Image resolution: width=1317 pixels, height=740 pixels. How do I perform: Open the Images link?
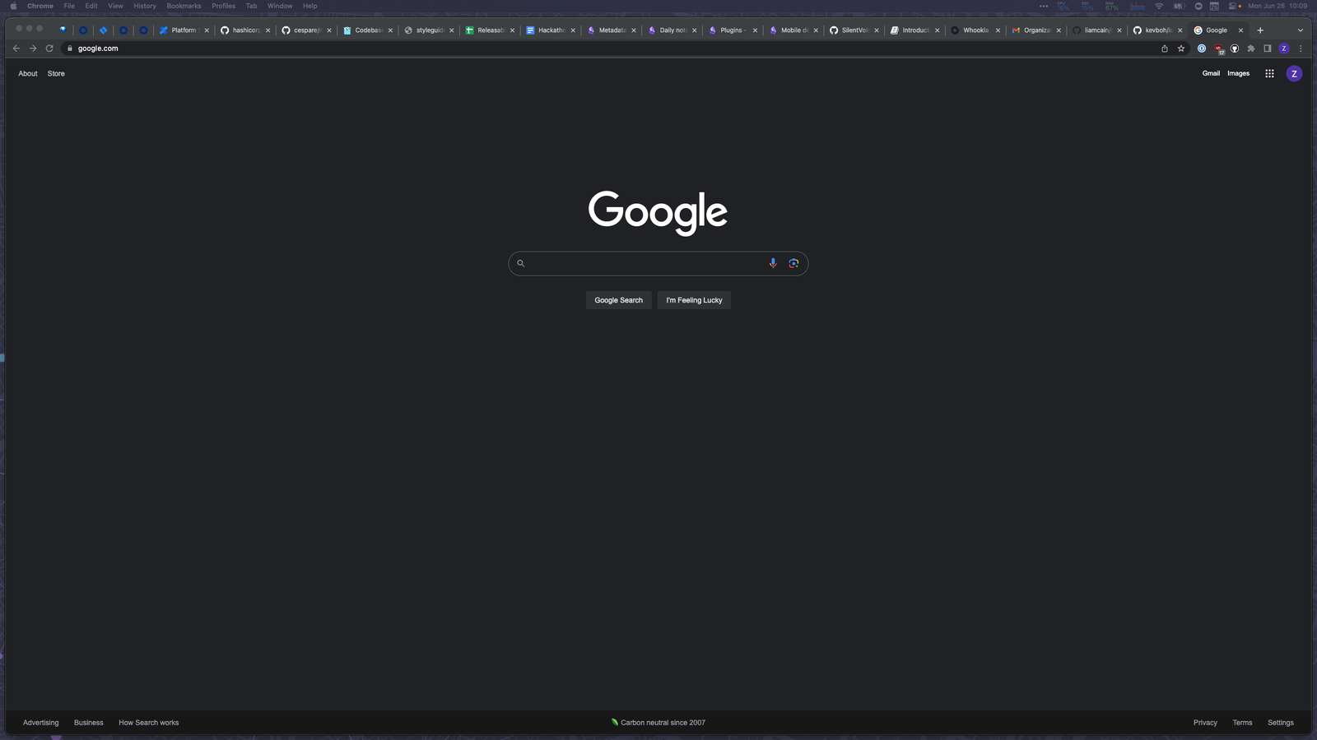point(1238,73)
